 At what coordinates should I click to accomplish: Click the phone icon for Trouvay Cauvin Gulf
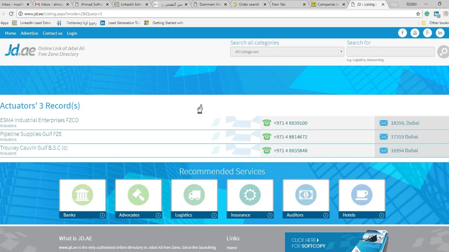tap(267, 150)
